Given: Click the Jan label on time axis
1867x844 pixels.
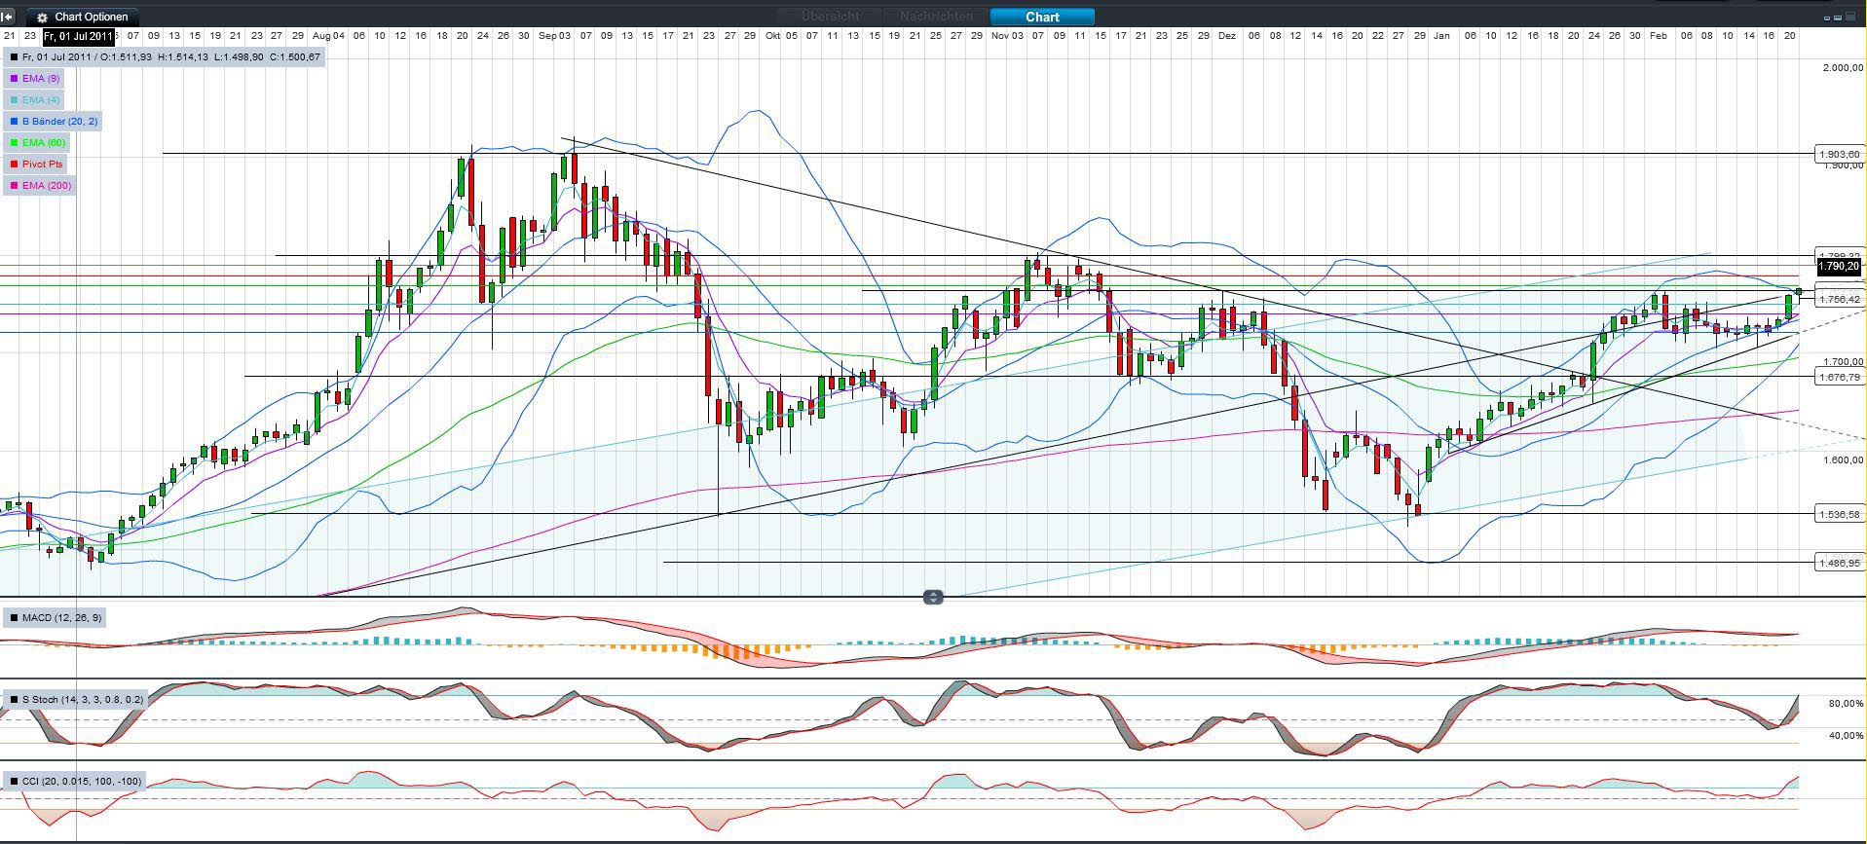Looking at the screenshot, I should 1441,36.
